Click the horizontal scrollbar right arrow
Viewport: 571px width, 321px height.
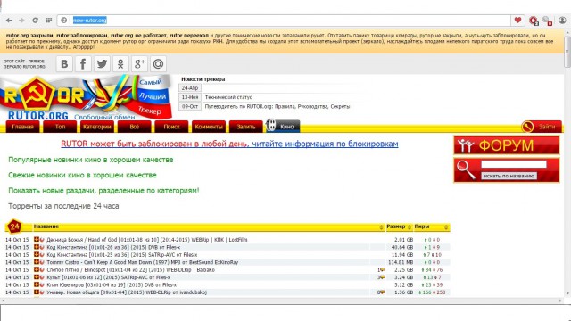point(560,300)
